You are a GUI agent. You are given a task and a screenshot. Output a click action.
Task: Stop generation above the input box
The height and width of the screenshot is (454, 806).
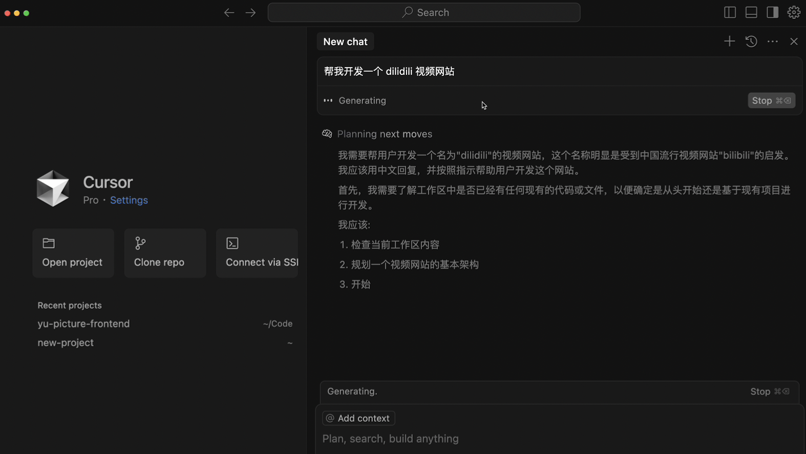[x=770, y=391]
